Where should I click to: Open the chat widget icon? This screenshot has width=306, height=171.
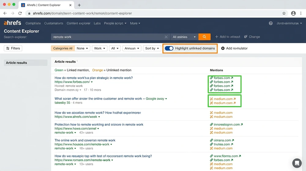(x=297, y=163)
